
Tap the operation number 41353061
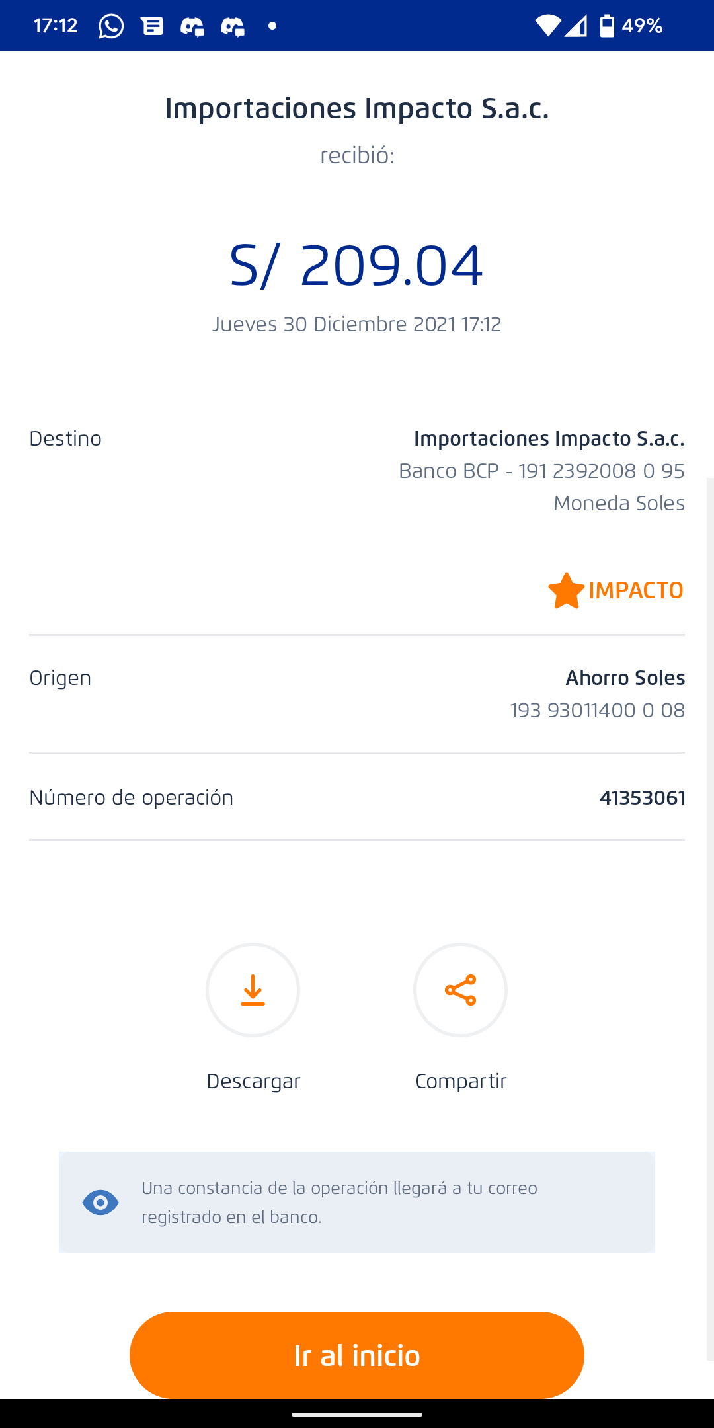click(642, 798)
